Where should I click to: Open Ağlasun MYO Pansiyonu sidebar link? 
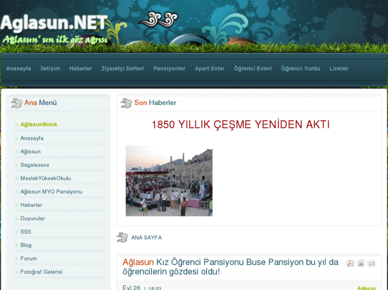pos(51,192)
